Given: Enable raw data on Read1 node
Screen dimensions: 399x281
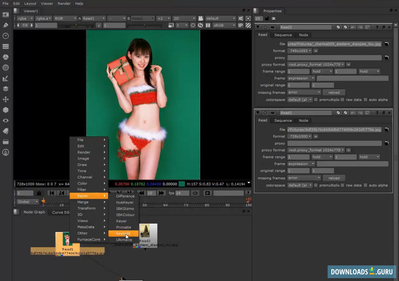Looking at the screenshot, I should point(342,185).
